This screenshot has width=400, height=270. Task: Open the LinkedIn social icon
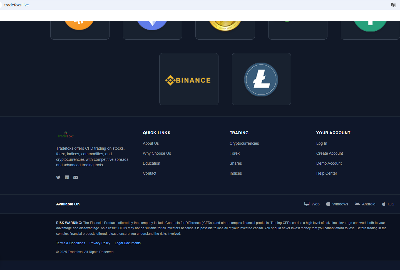67,177
